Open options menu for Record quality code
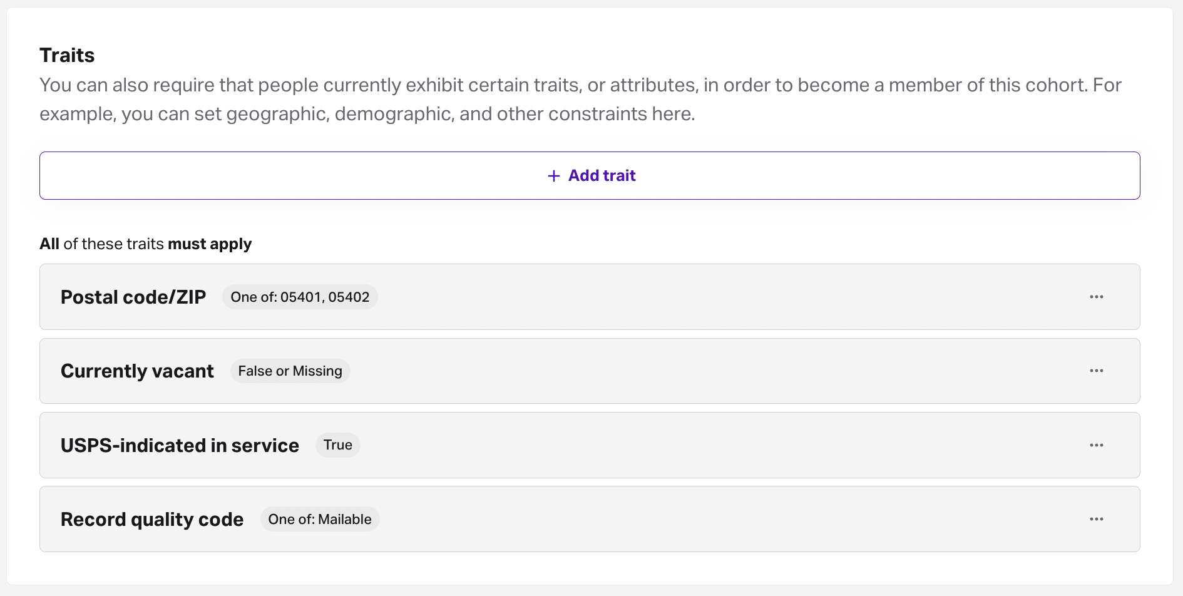 [x=1097, y=519]
